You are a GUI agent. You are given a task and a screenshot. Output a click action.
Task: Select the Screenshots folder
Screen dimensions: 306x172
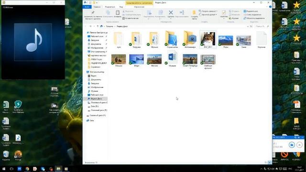click(x=172, y=40)
